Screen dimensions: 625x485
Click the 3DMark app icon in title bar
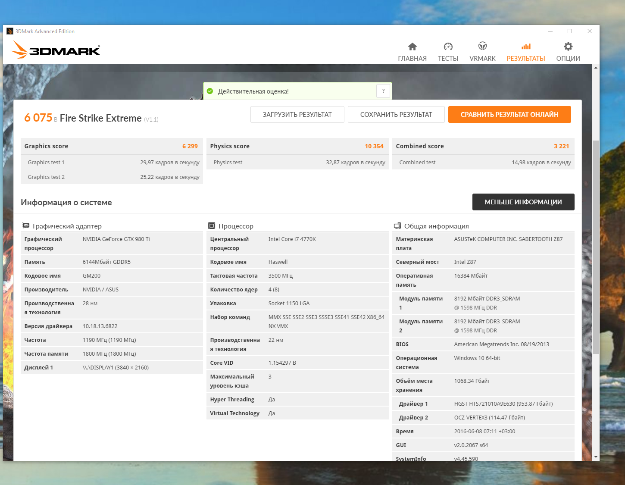[10, 31]
